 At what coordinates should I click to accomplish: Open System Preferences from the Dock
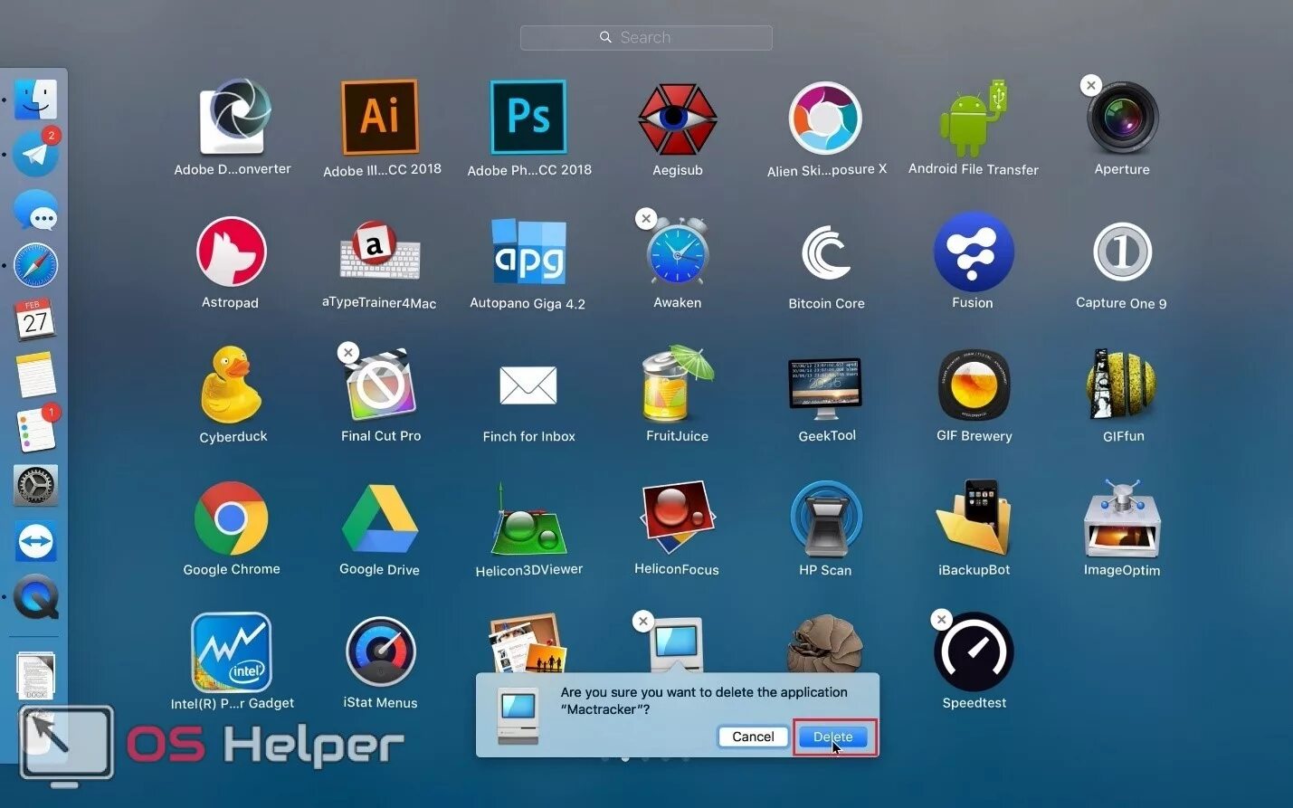point(36,486)
